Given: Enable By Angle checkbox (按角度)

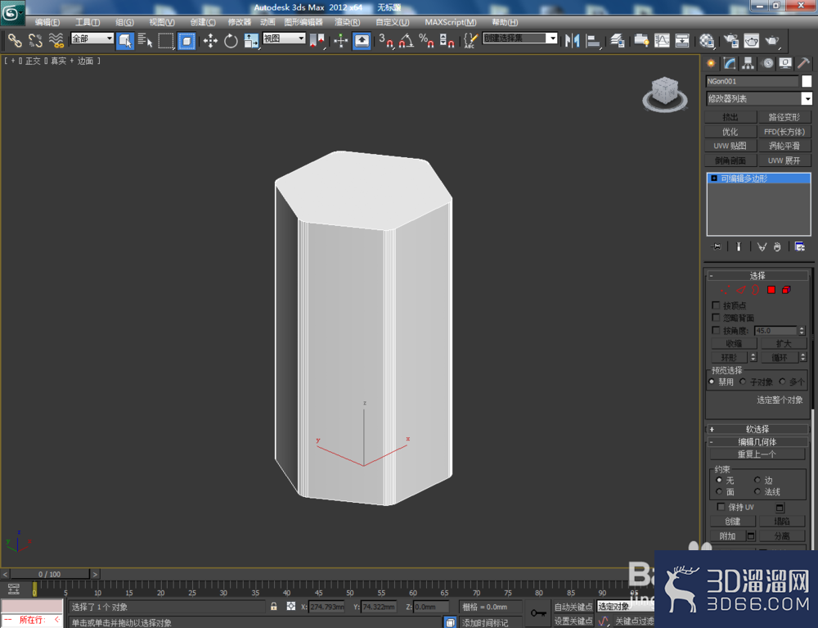Looking at the screenshot, I should click(716, 330).
